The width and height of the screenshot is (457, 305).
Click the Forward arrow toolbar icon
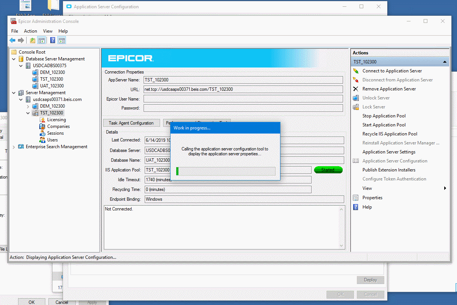tap(21, 41)
